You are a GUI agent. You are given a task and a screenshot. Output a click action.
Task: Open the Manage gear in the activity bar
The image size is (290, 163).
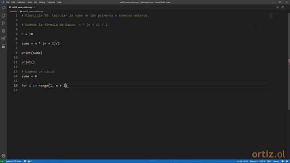tap(3, 156)
